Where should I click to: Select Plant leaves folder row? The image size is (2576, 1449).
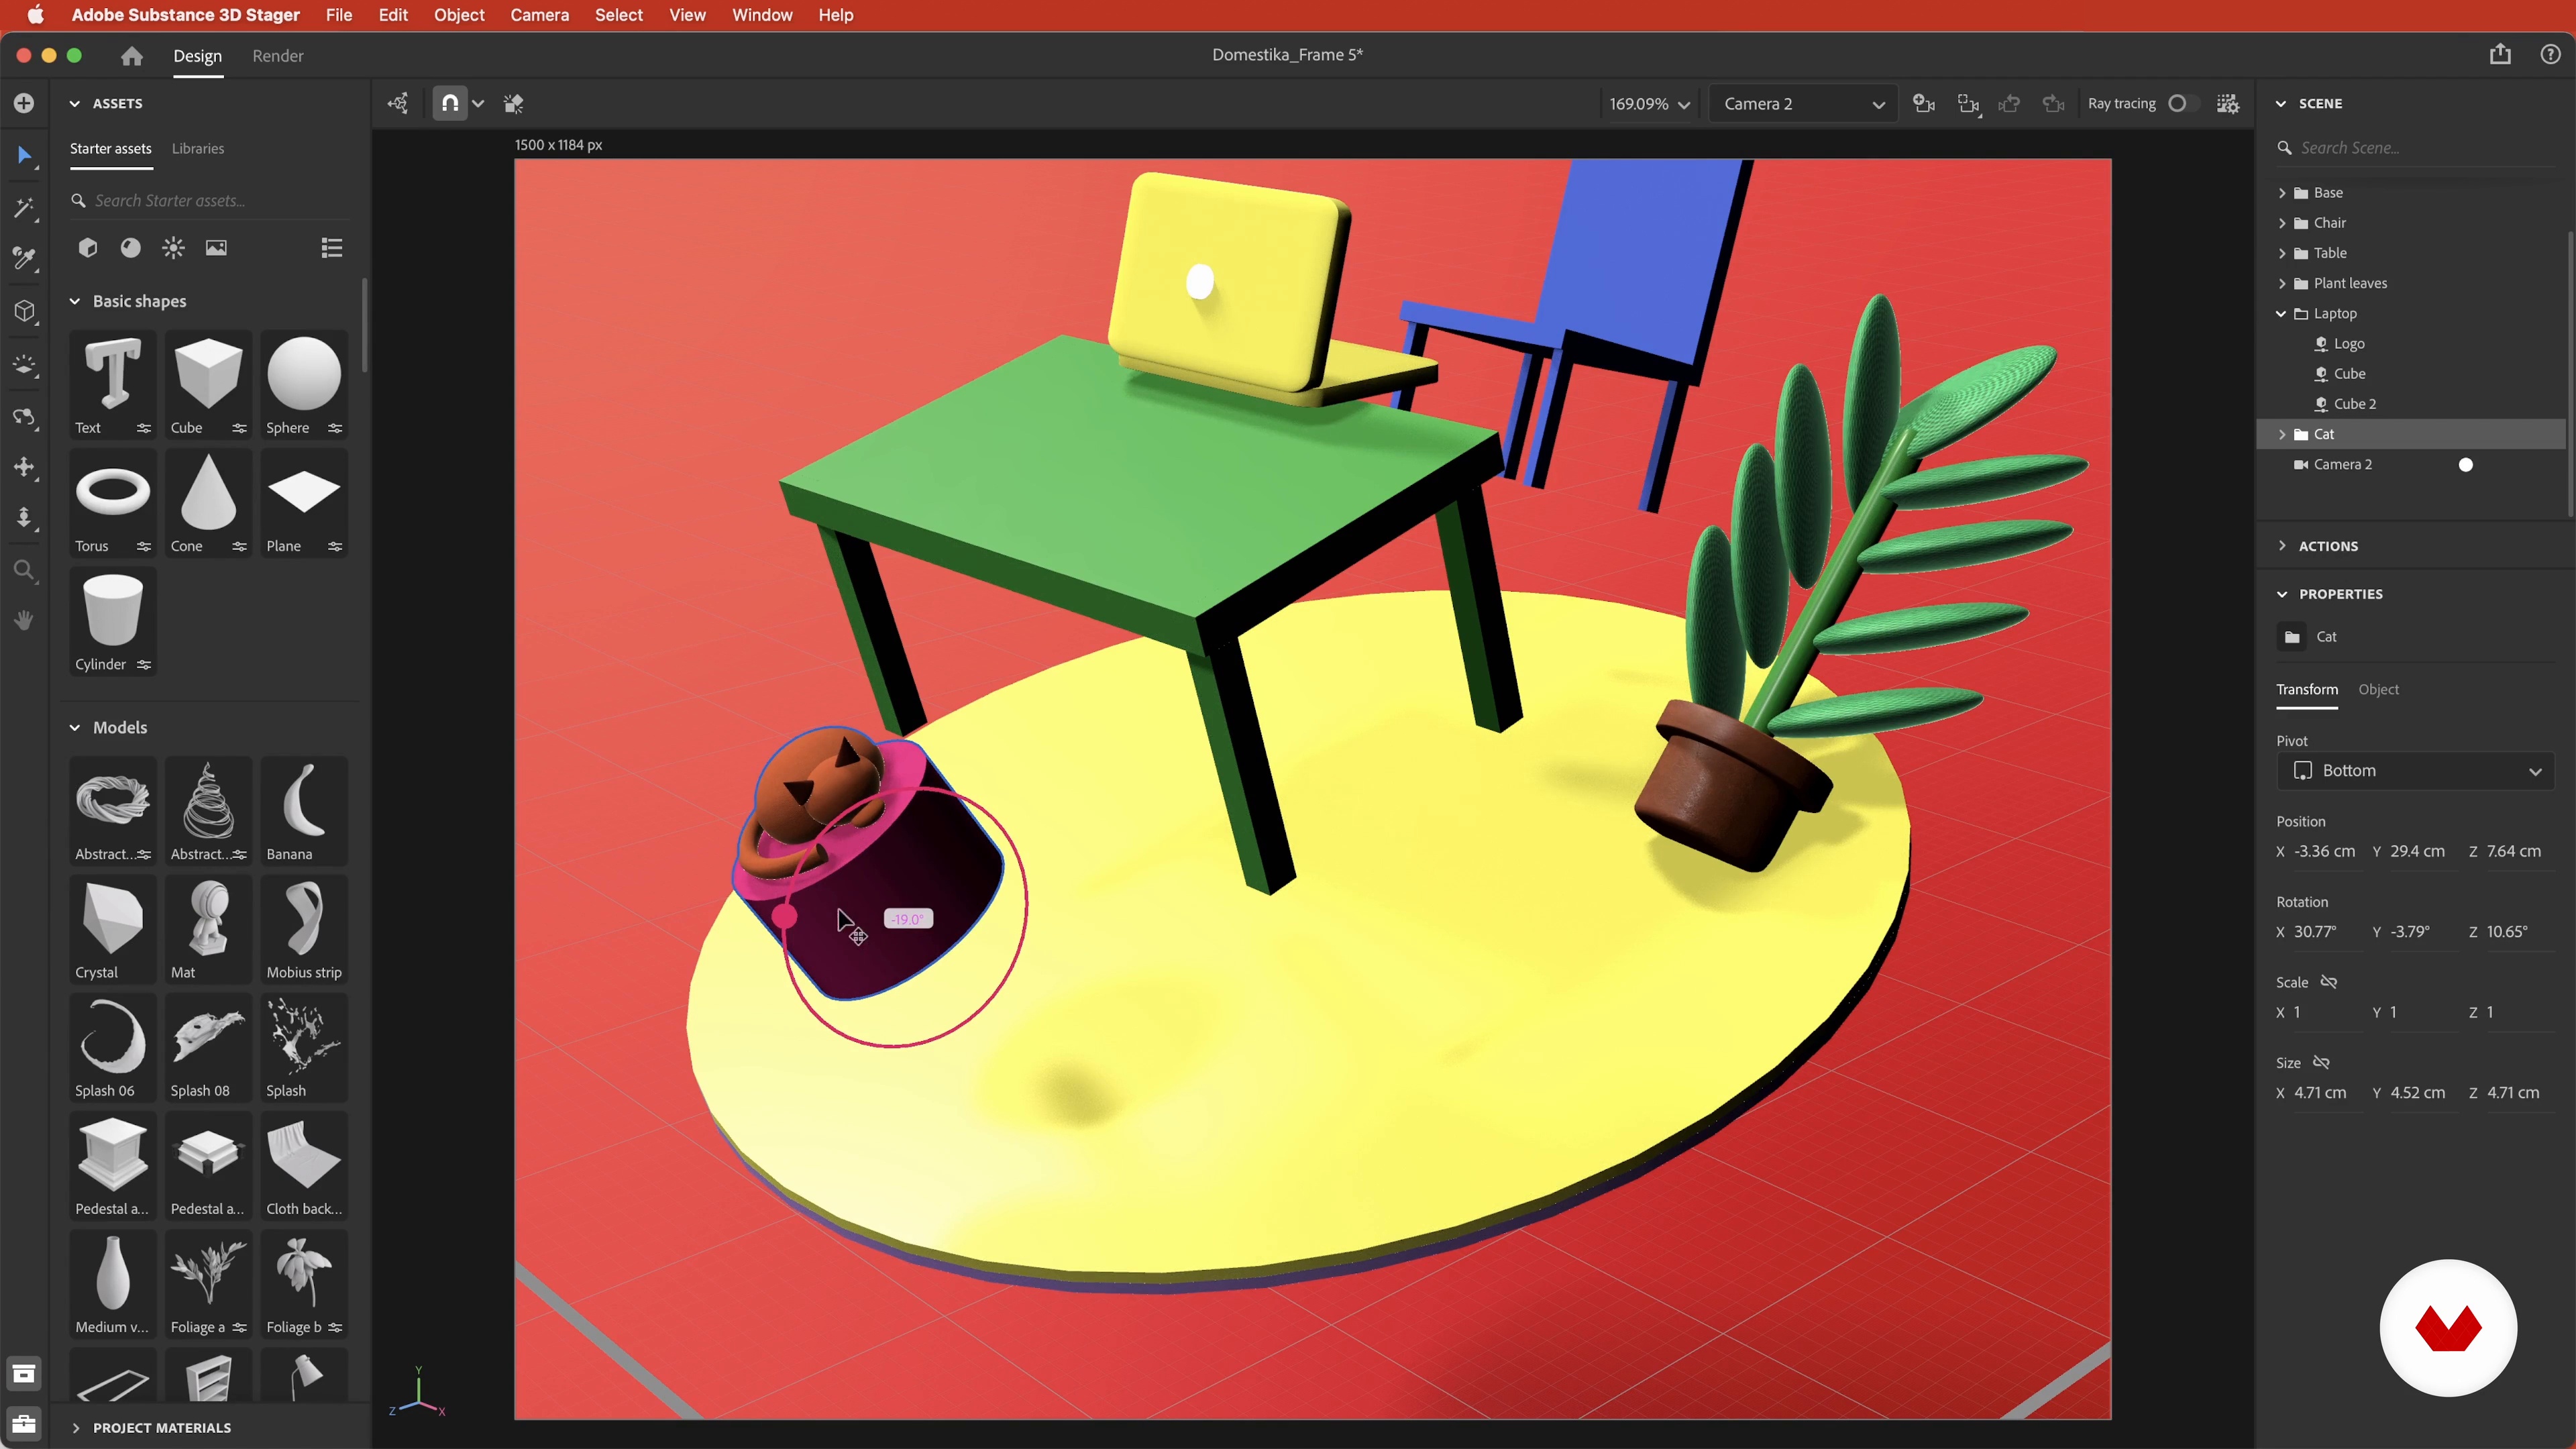2410,283
